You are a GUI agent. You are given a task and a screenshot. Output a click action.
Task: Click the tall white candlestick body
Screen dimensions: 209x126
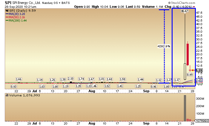pyautogui.click(x=185, y=72)
